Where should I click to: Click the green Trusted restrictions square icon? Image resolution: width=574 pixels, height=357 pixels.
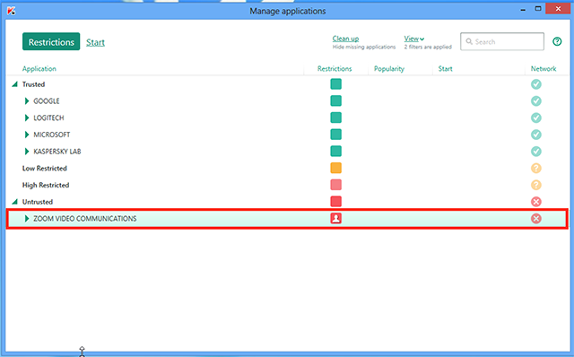coord(335,84)
